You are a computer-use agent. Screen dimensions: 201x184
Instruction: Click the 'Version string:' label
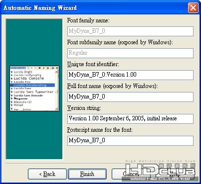(84, 108)
